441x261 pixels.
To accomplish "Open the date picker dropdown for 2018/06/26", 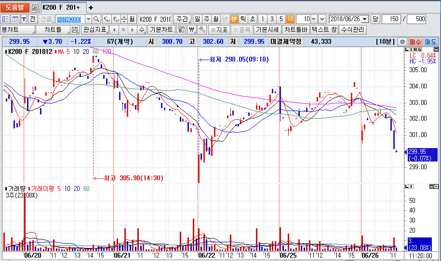I will click(x=364, y=19).
